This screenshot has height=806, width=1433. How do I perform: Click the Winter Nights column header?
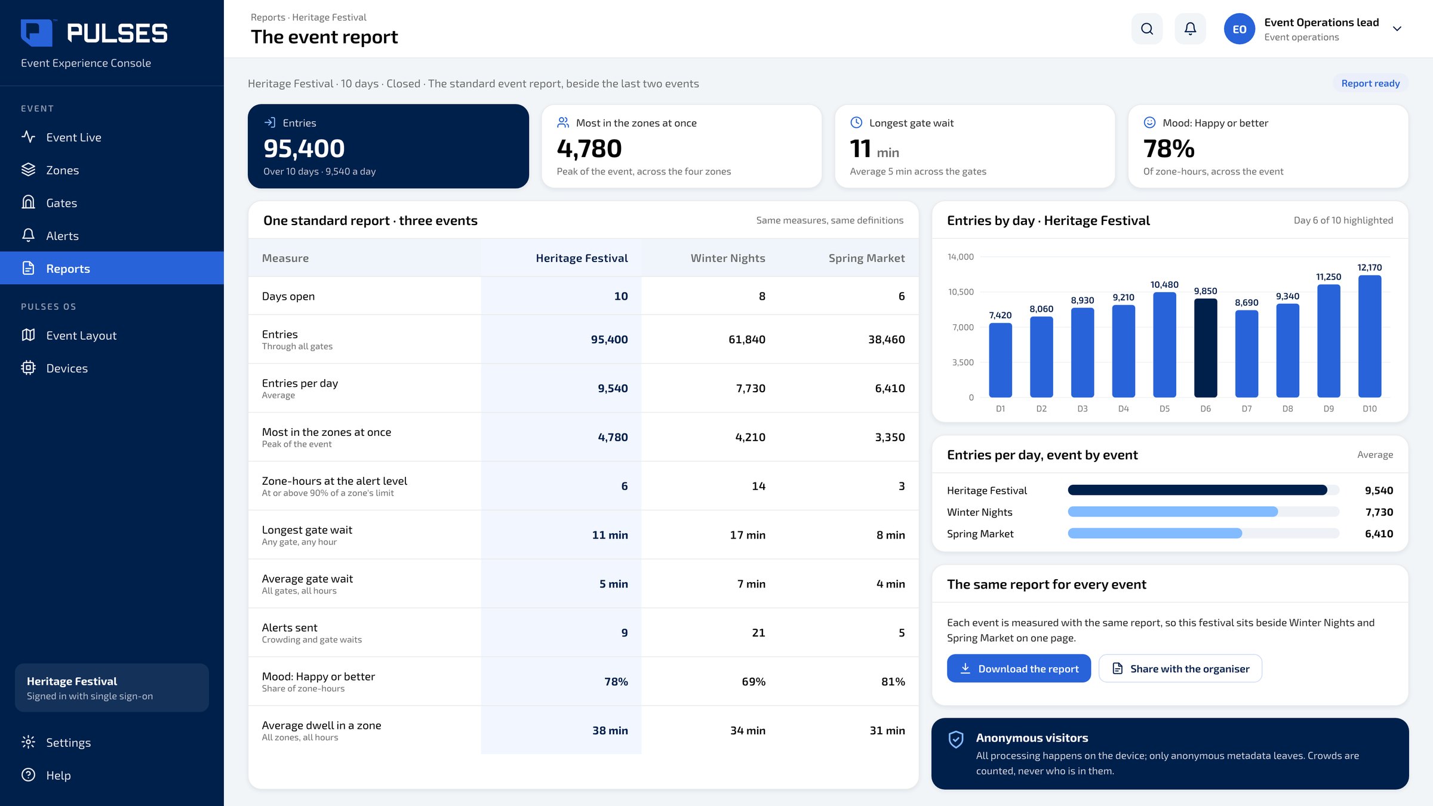tap(728, 258)
